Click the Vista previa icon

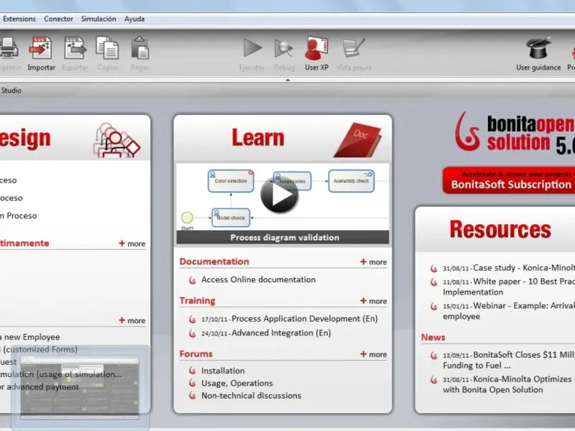[354, 47]
